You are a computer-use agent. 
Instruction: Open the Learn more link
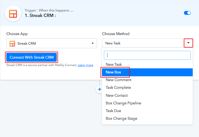coord(86,65)
